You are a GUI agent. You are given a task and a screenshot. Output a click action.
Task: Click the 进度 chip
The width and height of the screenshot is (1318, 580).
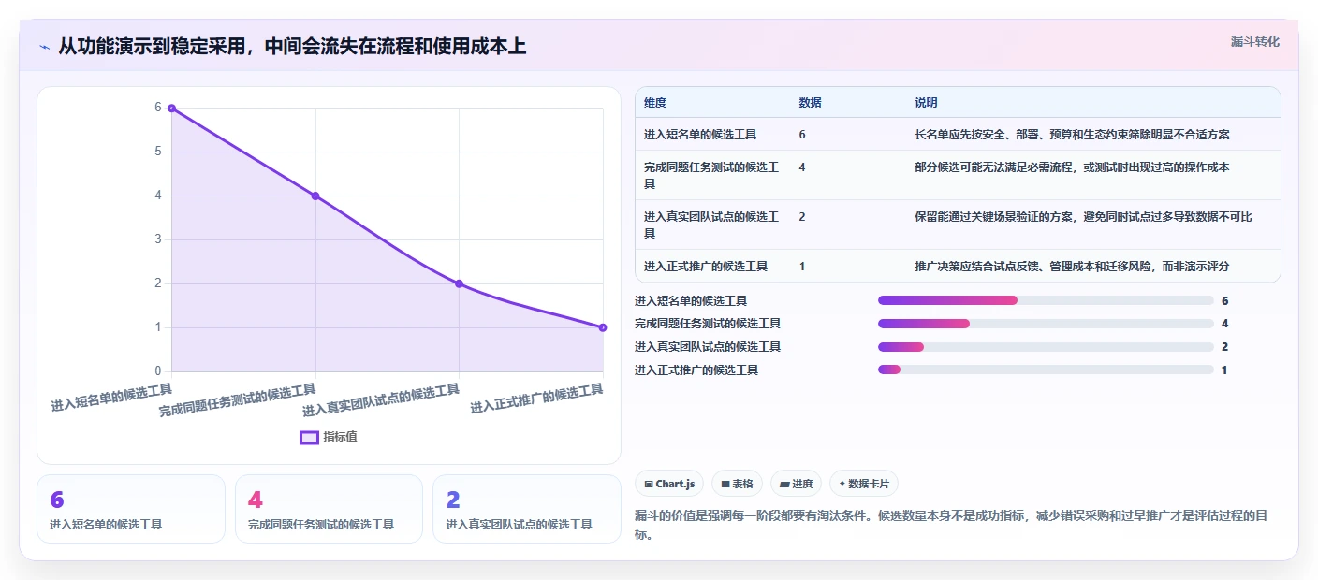[x=796, y=484]
